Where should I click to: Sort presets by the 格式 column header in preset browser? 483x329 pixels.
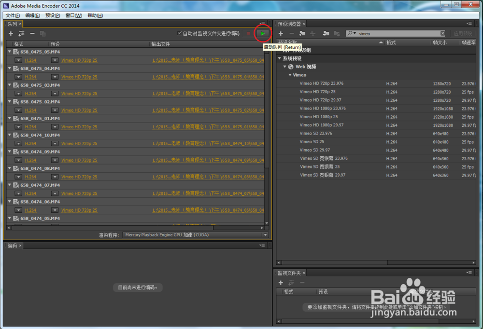(x=391, y=42)
